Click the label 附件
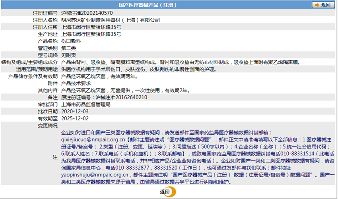This screenshot has width=338, height=199. (53, 83)
